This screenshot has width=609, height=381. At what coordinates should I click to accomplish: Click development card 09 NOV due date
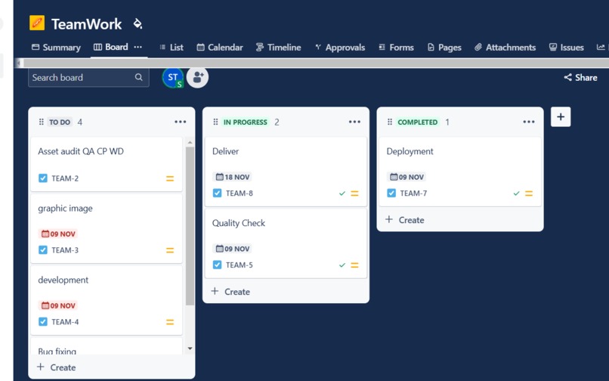tap(58, 305)
